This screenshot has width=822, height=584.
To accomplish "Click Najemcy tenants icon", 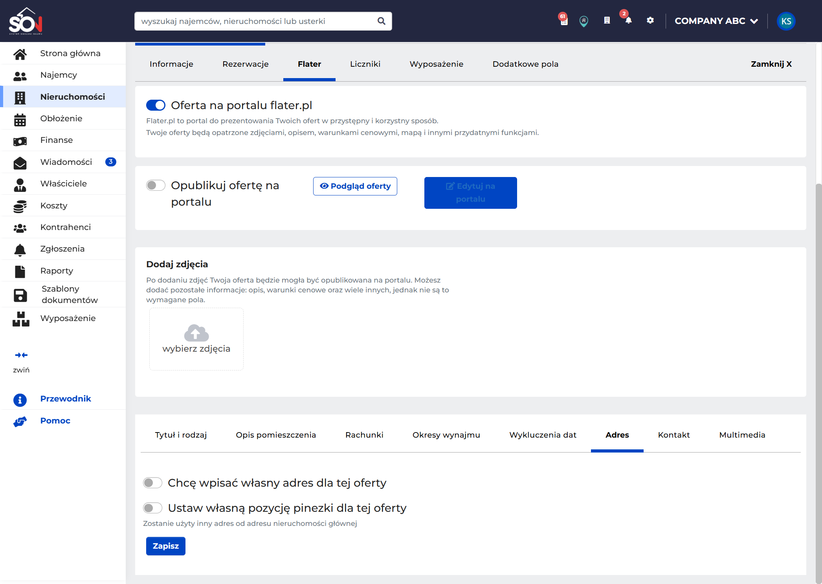I will tap(20, 76).
